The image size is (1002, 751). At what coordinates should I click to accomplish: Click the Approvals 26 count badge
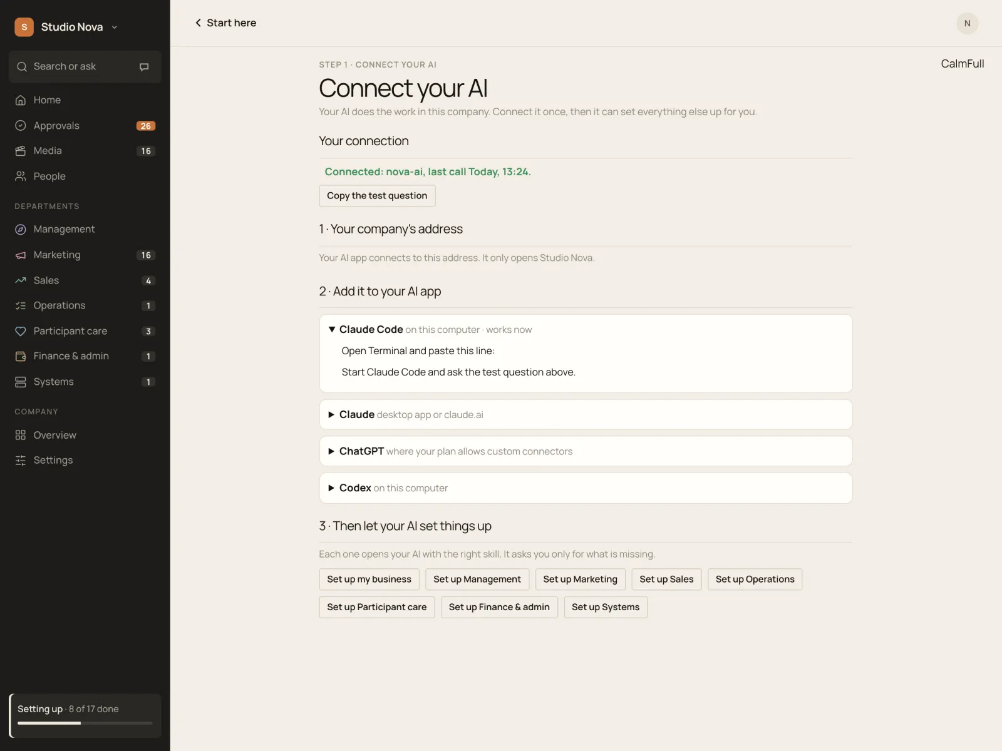point(146,126)
